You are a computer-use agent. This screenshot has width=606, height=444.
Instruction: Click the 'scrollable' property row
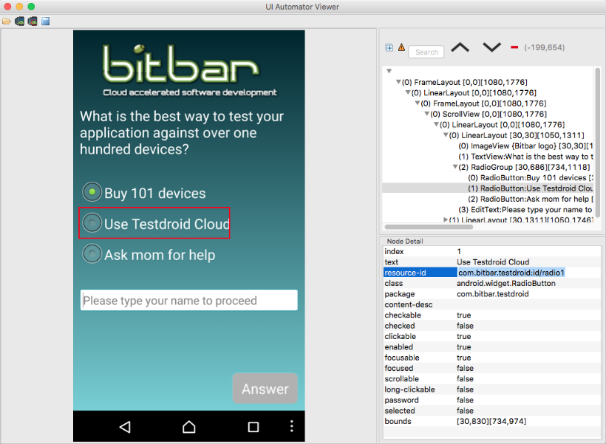pos(492,379)
